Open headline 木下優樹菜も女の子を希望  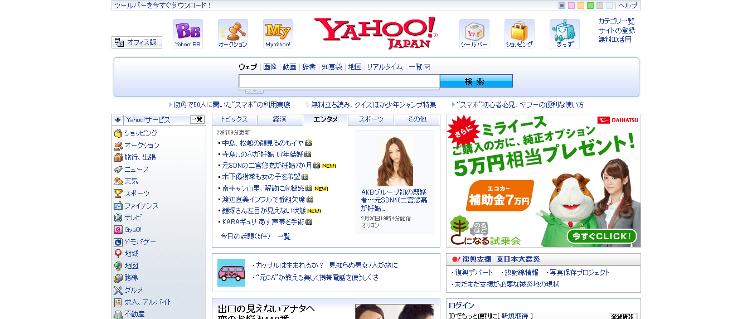[261, 177]
